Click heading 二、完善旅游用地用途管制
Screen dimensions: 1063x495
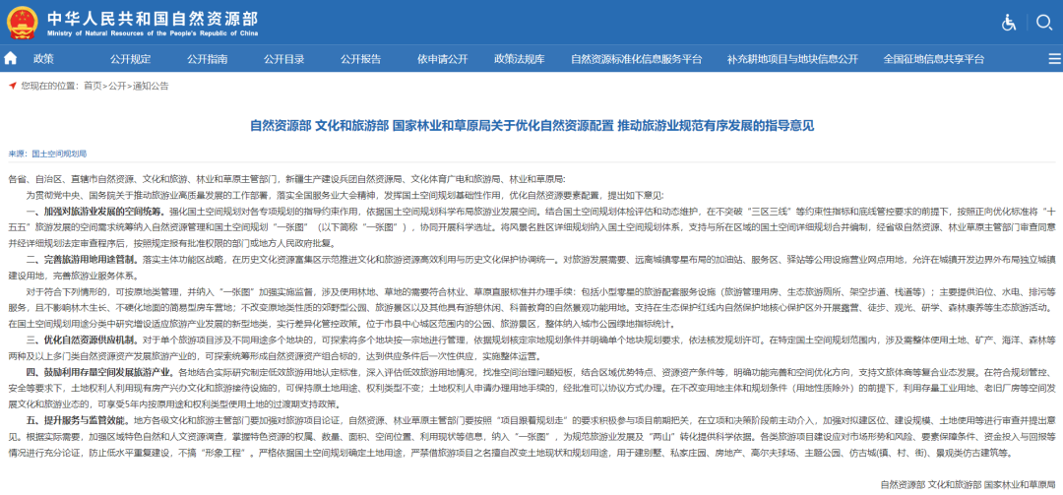pyautogui.click(x=83, y=259)
